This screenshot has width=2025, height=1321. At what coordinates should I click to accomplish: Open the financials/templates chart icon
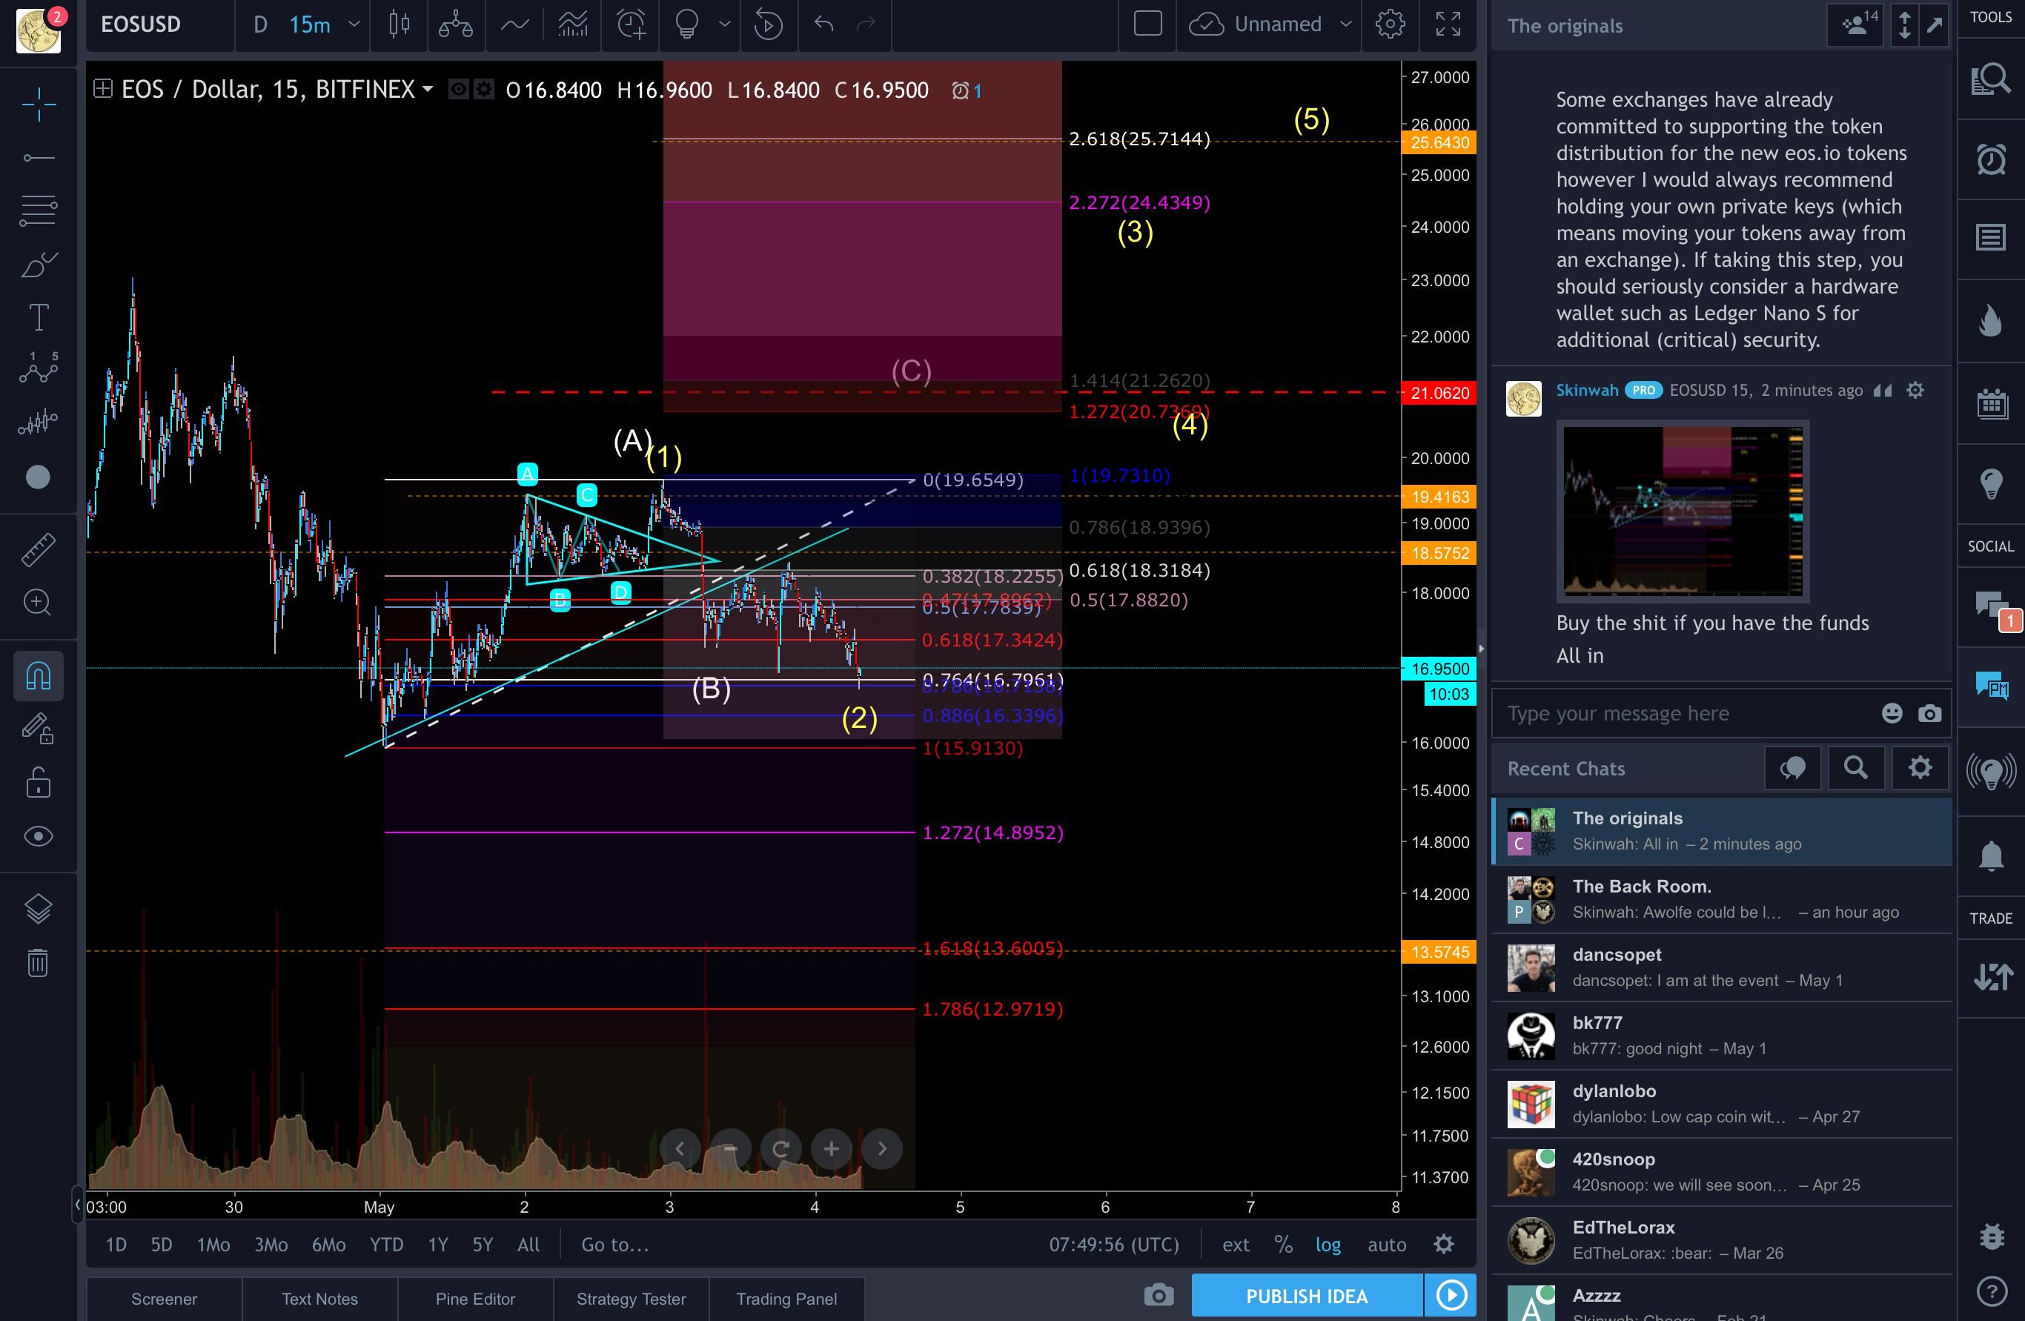573,24
